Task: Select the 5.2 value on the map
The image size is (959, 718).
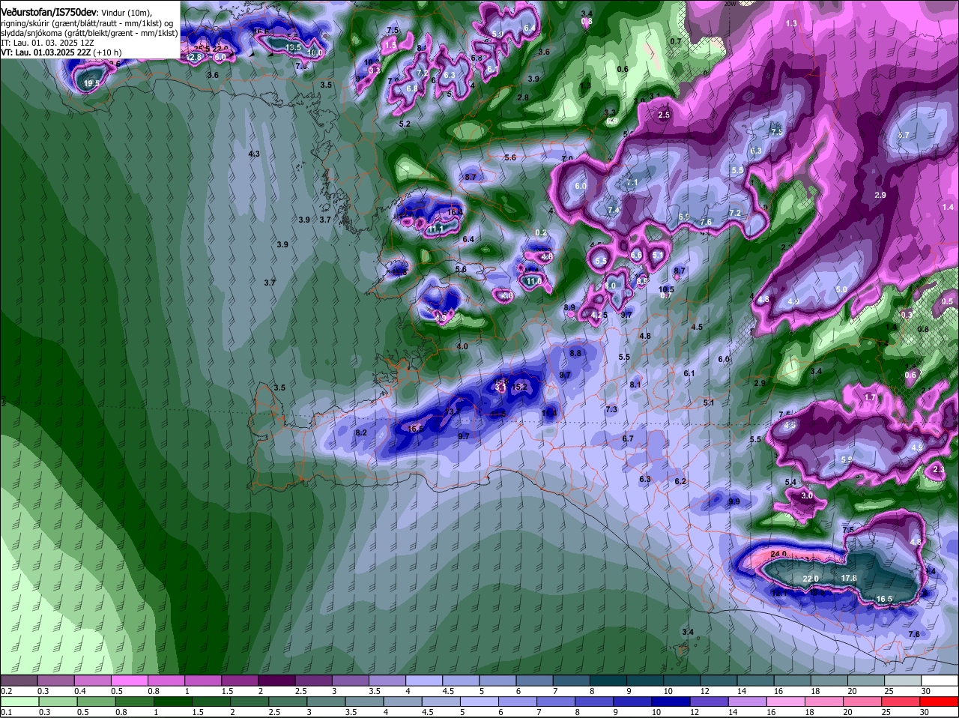Action: [x=405, y=124]
